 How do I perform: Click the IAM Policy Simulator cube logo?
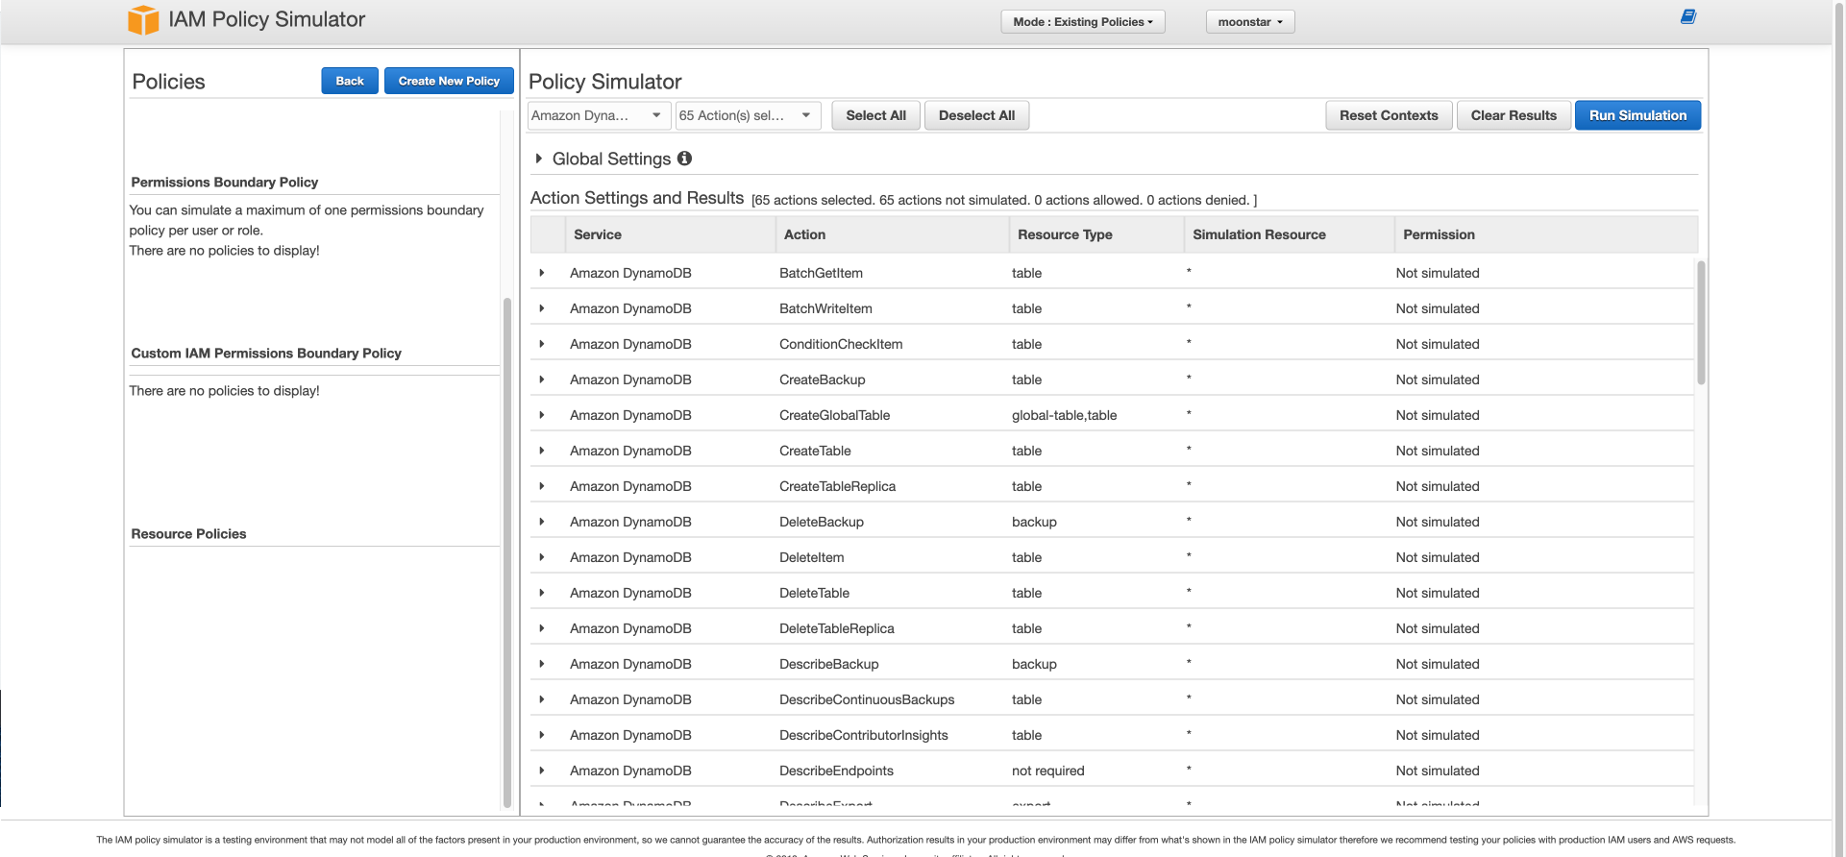point(143,20)
